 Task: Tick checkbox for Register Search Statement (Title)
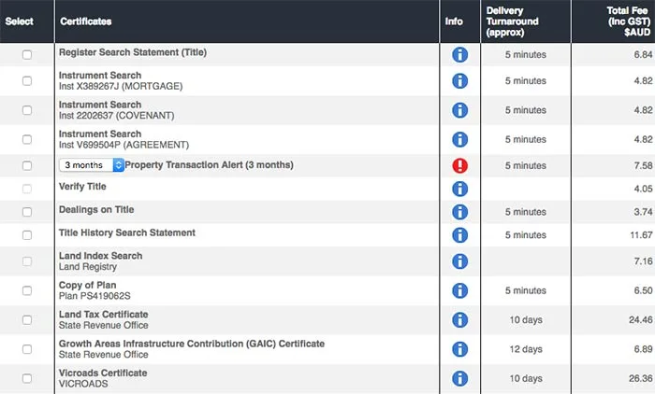pos(27,55)
